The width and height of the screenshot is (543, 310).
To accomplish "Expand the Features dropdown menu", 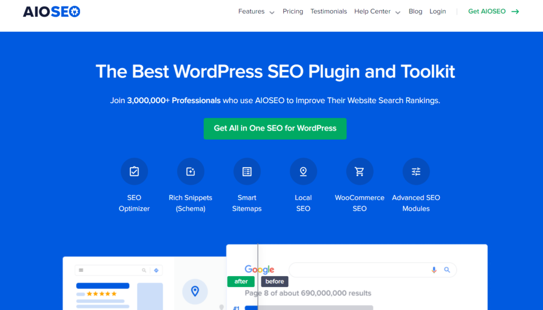I will [256, 11].
